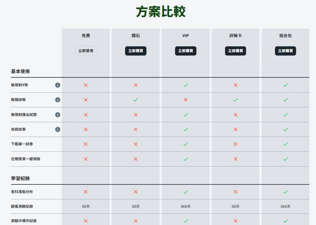Click the info icon beside 無限制匯出試題
This screenshot has height=225, width=316.
click(x=58, y=115)
